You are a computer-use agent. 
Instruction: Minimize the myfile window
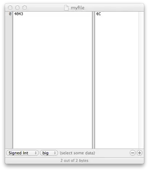(17, 8)
